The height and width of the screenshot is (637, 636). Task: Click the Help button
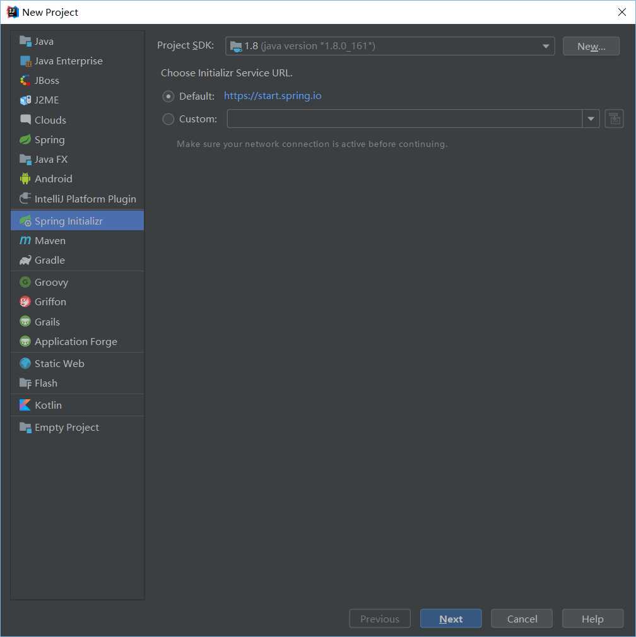(x=592, y=619)
